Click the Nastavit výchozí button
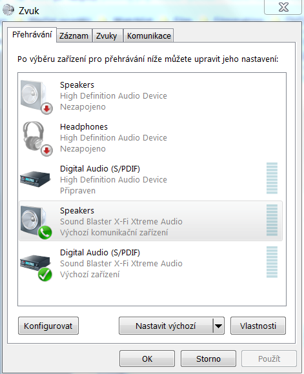 coord(166,326)
